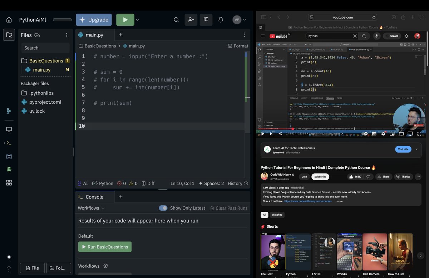Screen dimensions: 429x278
Task: Open the Replit search magnifier icon
Action: coord(176,20)
